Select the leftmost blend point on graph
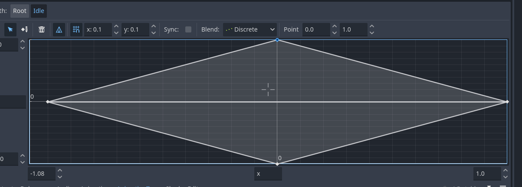The image size is (522, 187). point(48,102)
